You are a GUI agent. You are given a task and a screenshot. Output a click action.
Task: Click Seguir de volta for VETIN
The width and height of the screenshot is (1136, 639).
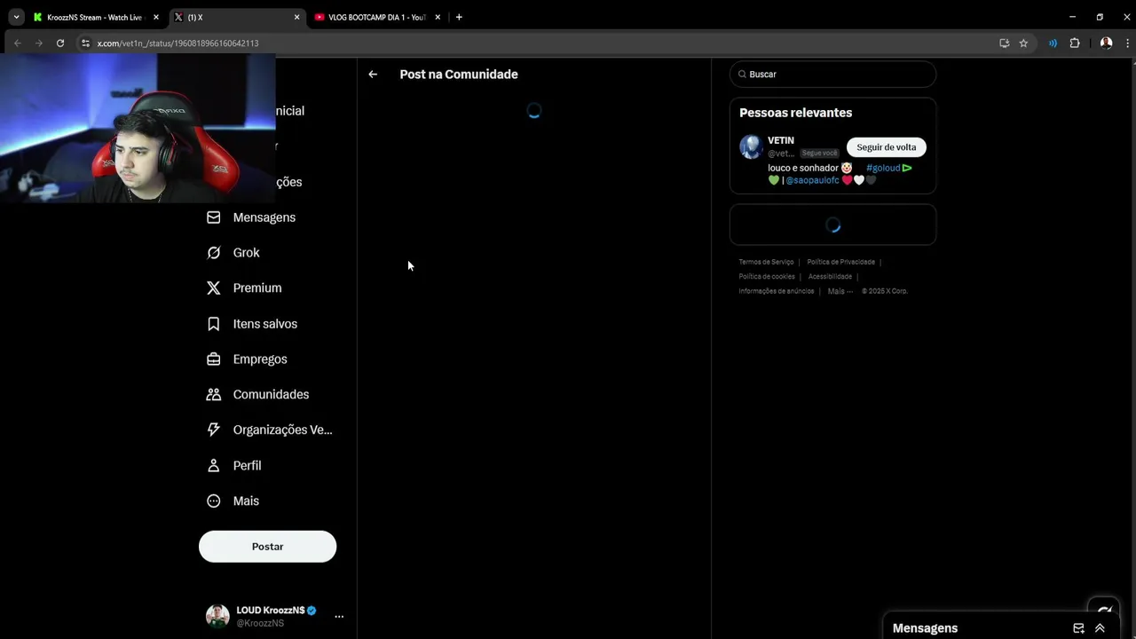tap(886, 147)
